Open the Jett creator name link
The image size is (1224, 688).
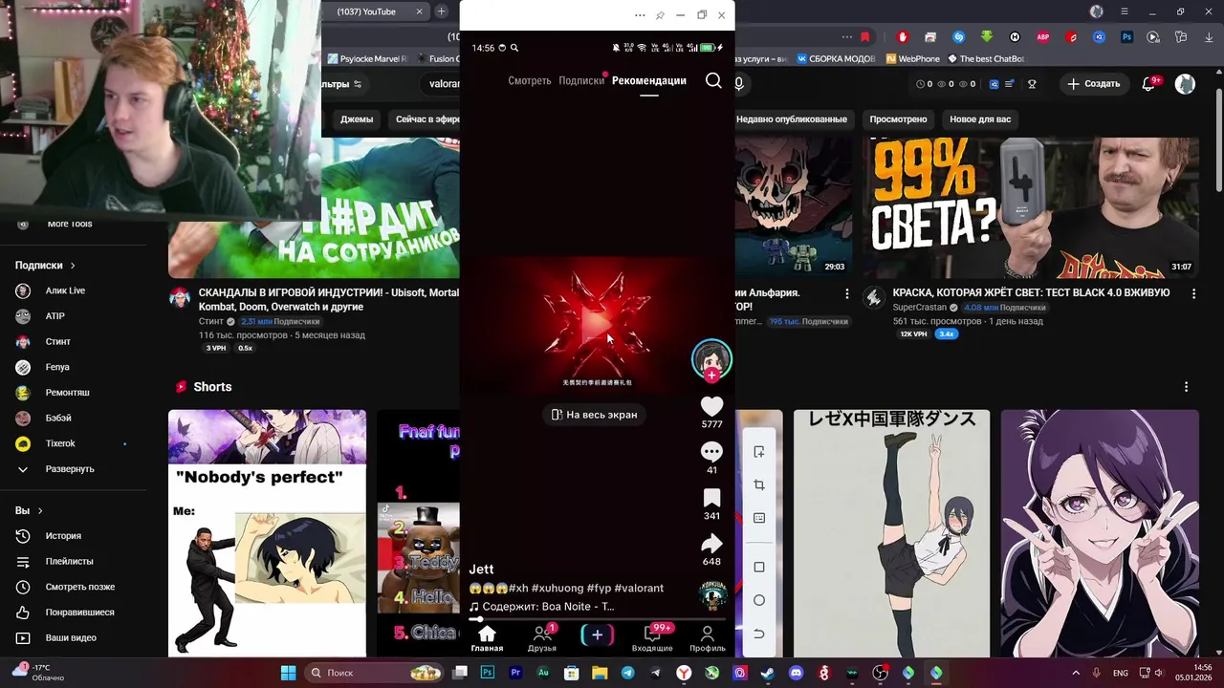tap(481, 570)
